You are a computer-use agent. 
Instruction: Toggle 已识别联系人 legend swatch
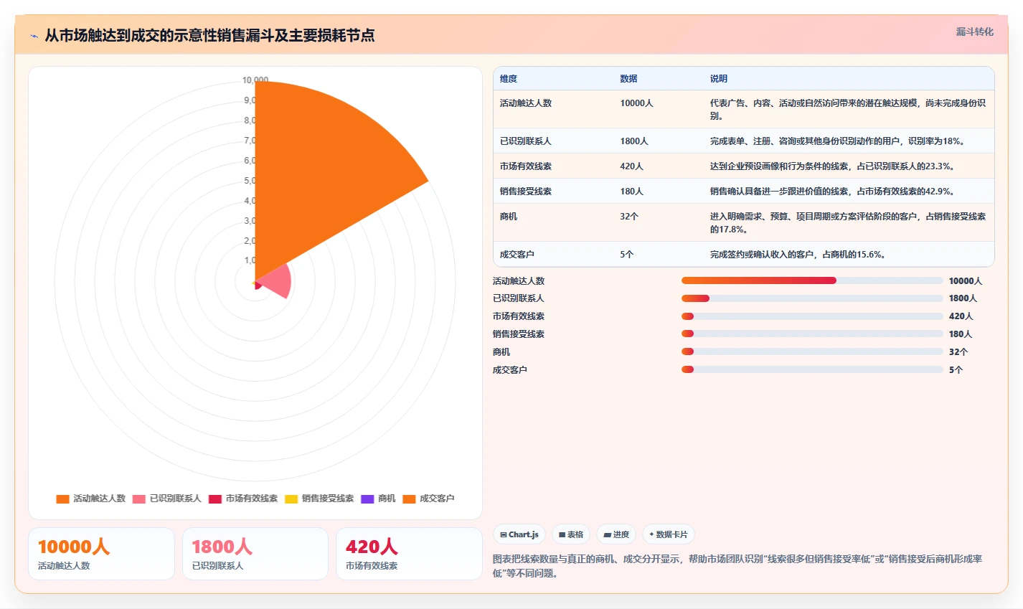coord(139,499)
